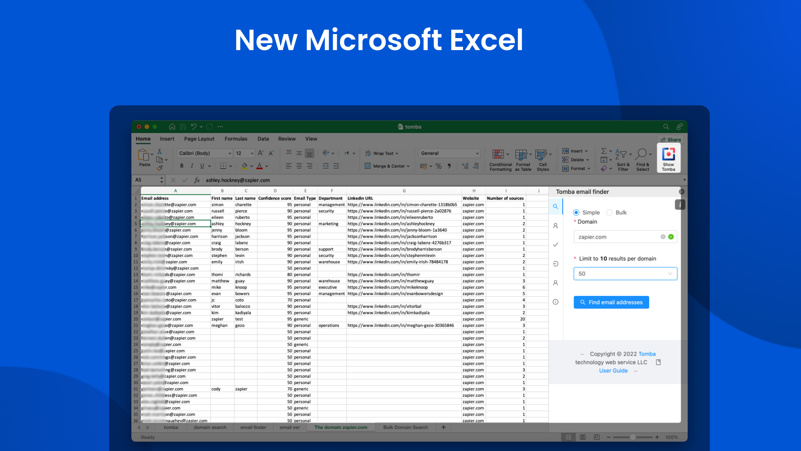Click the zapier.com domain input field
The image size is (801, 451).
click(x=625, y=237)
